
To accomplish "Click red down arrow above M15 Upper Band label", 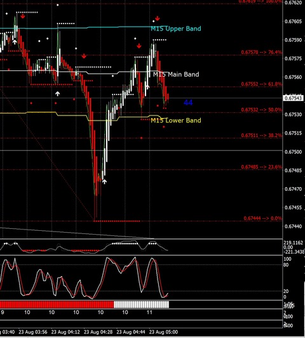I will pyautogui.click(x=157, y=18).
